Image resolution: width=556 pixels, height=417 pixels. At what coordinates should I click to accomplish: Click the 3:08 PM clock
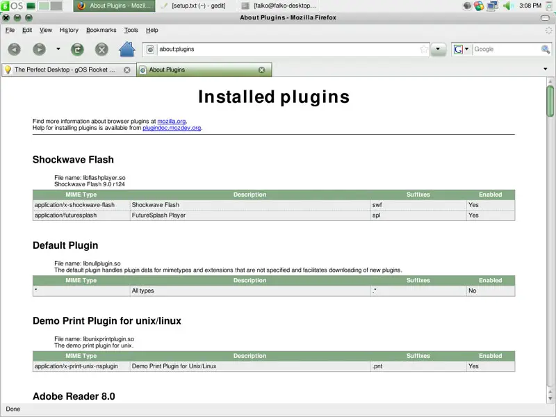(530, 6)
